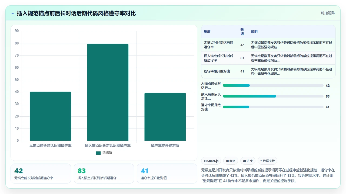
Task: Toggle the 指标值 legend color swatch
Action: click(x=98, y=153)
